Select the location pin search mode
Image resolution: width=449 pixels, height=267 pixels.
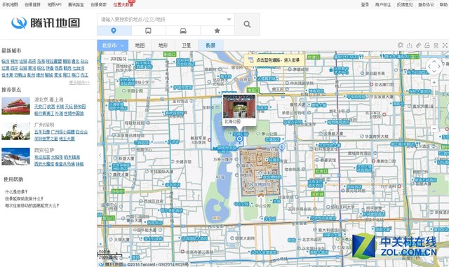click(x=114, y=31)
